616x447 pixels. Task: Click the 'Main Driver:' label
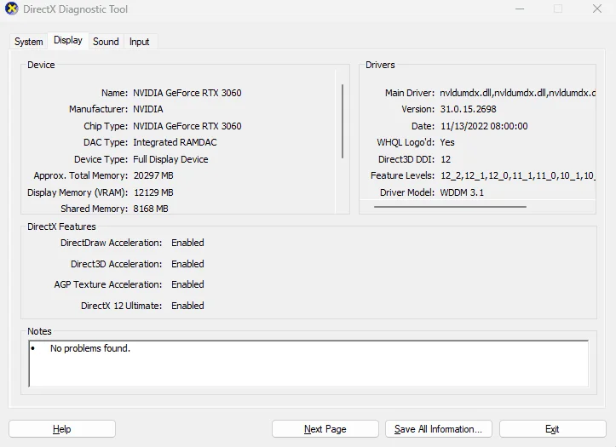click(410, 93)
